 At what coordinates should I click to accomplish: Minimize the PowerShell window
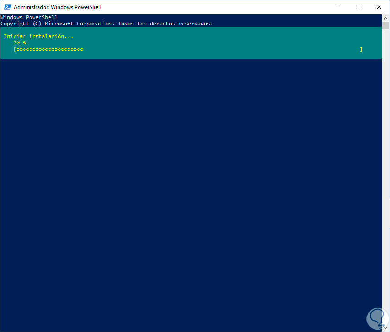[337, 7]
